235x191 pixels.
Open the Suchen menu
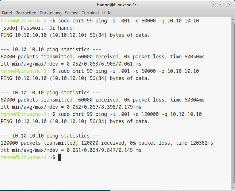pyautogui.click(x=72, y=13)
